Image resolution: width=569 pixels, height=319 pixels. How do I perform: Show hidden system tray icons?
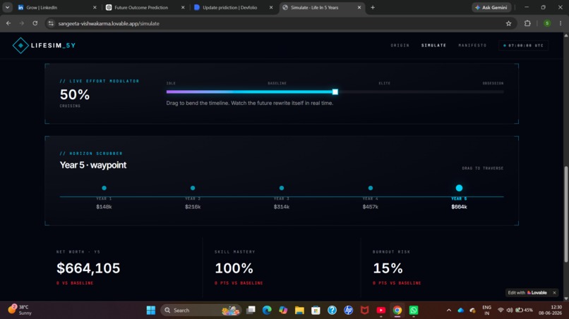tap(449, 311)
